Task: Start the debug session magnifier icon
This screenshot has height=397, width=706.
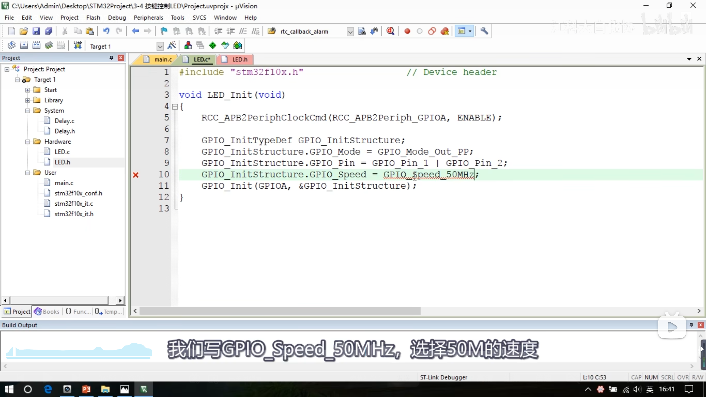Action: pos(390,31)
